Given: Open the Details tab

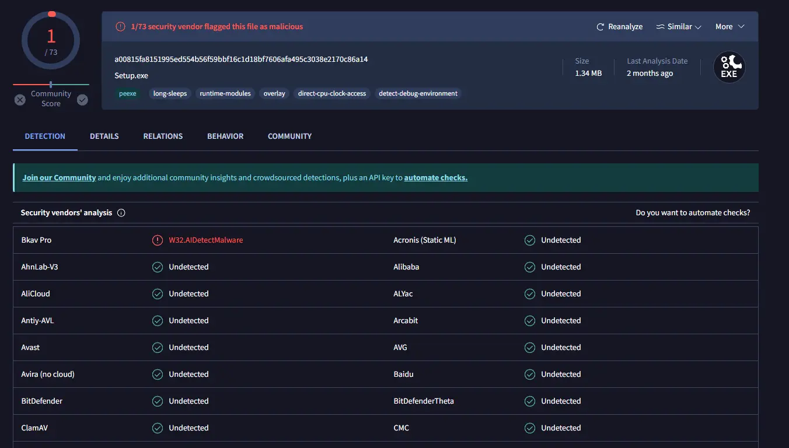Looking at the screenshot, I should point(104,136).
